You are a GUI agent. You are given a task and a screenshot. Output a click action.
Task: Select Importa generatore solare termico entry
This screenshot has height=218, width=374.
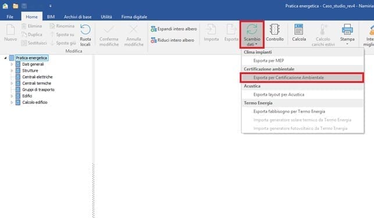click(302, 120)
